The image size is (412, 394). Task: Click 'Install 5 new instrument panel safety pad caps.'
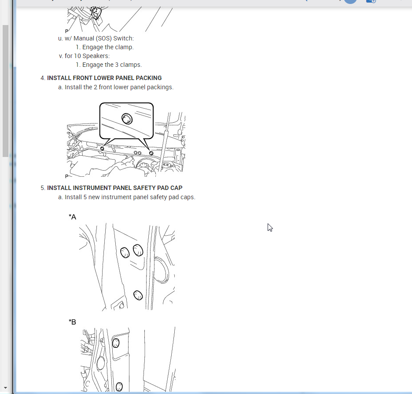click(130, 197)
